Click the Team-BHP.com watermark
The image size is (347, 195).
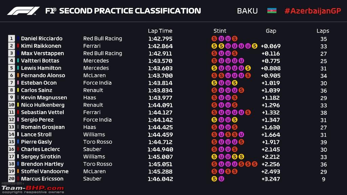click(33, 188)
